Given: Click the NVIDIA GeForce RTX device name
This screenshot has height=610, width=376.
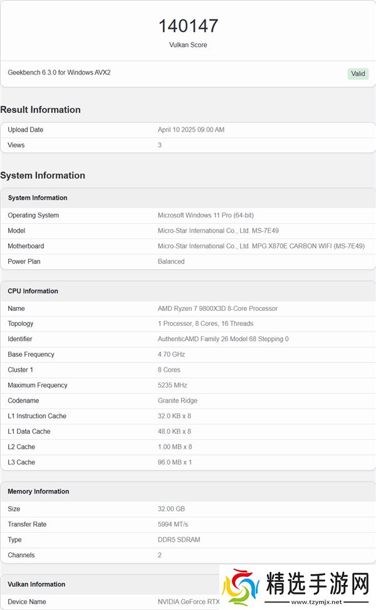Looking at the screenshot, I should pyautogui.click(x=189, y=602).
